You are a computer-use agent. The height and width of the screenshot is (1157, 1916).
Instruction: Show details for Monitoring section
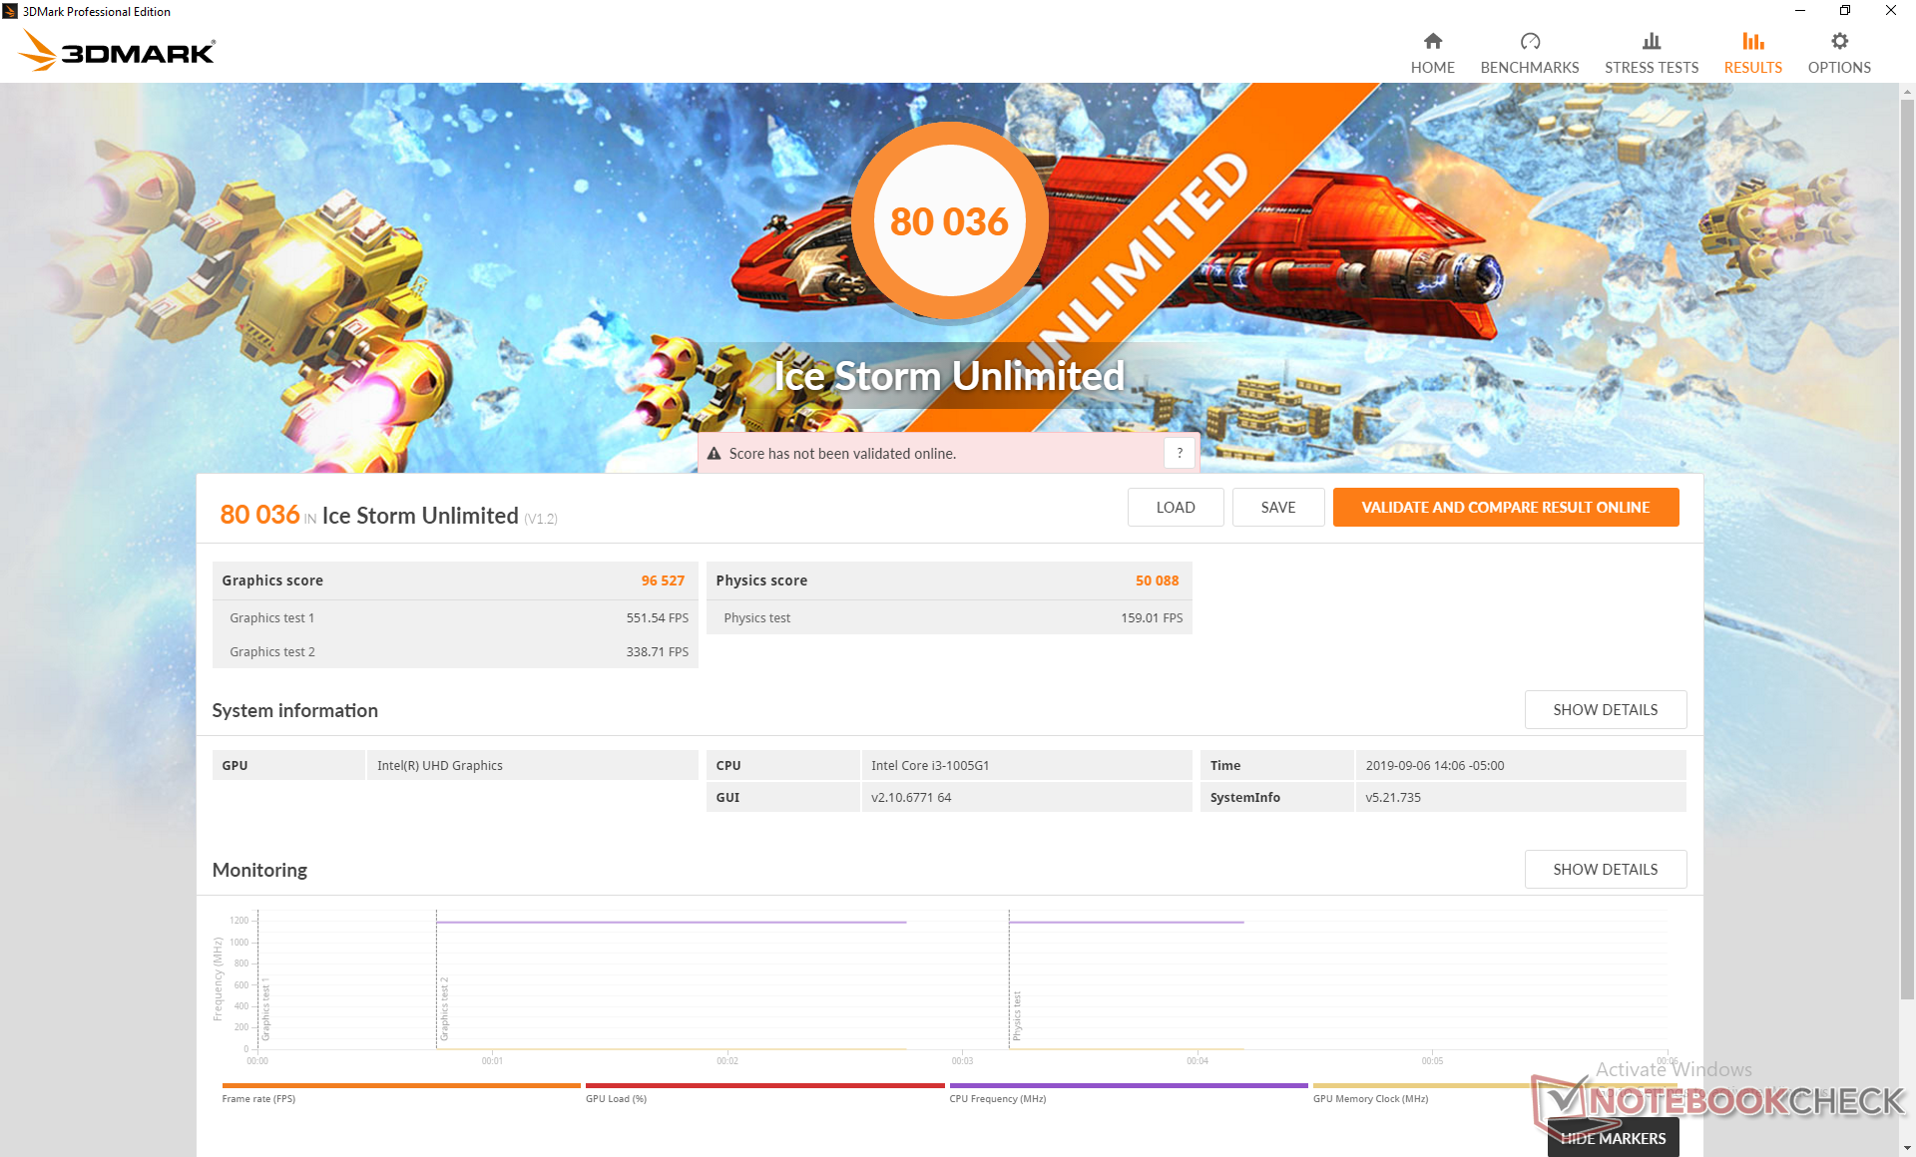tap(1605, 870)
